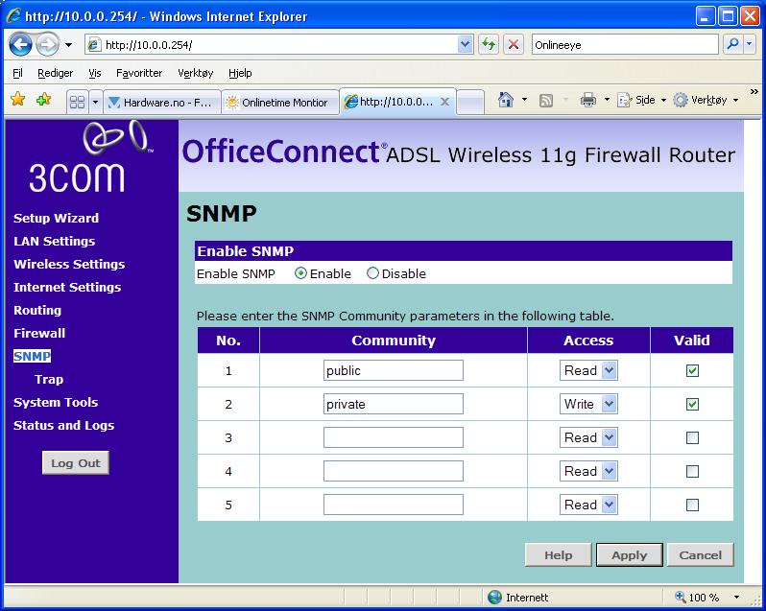The width and height of the screenshot is (766, 611).
Task: Open the Favoritter menu
Action: pos(139,73)
